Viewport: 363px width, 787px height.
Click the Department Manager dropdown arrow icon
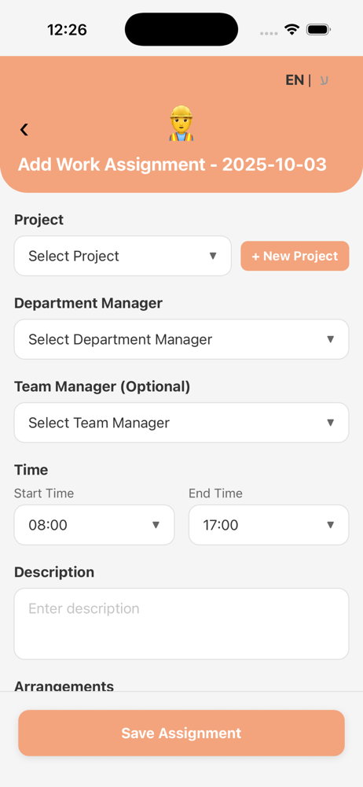pyautogui.click(x=331, y=339)
